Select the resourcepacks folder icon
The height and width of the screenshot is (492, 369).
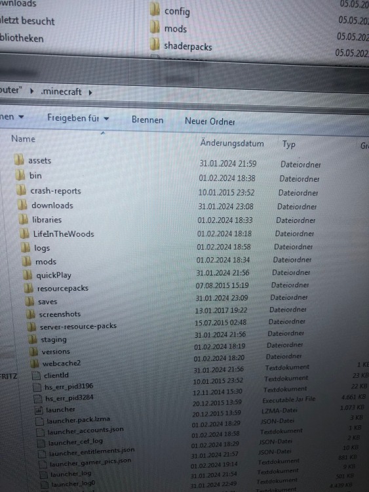[x=29, y=288]
